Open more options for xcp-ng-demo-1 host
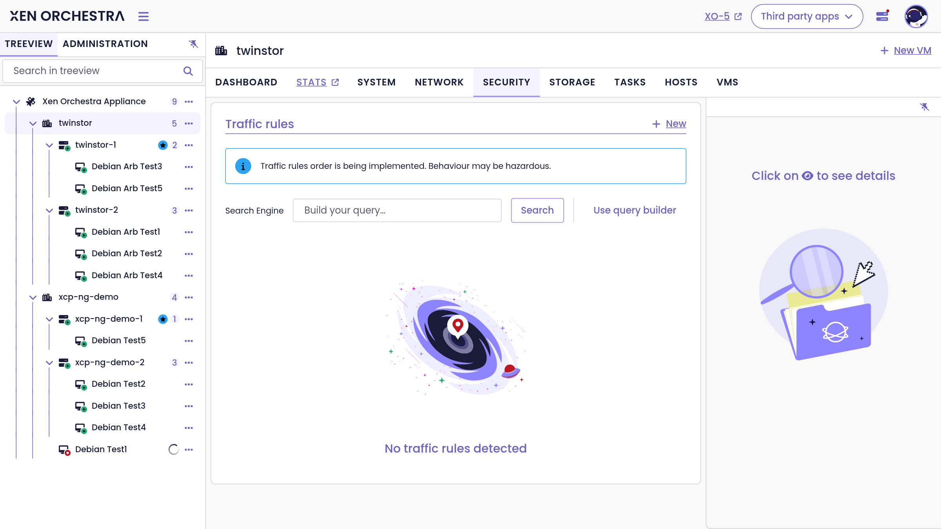 189,319
